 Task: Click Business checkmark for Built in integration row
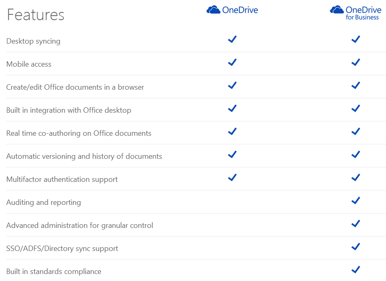[x=356, y=108]
